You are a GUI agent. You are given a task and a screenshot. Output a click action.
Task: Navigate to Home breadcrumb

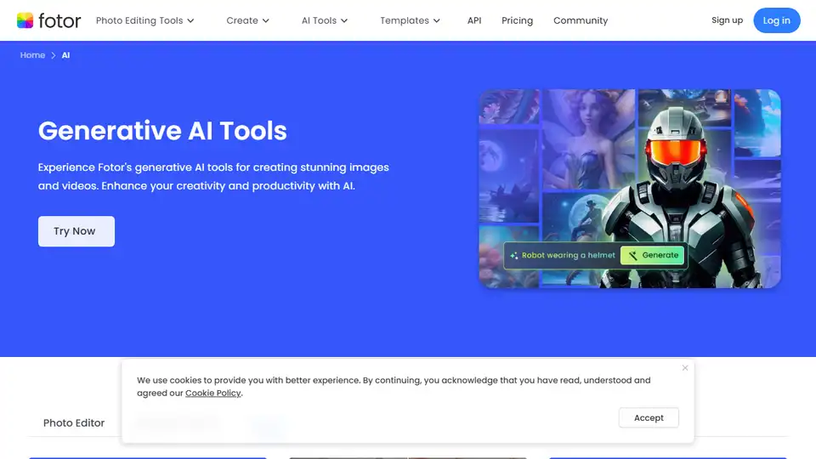[32, 55]
